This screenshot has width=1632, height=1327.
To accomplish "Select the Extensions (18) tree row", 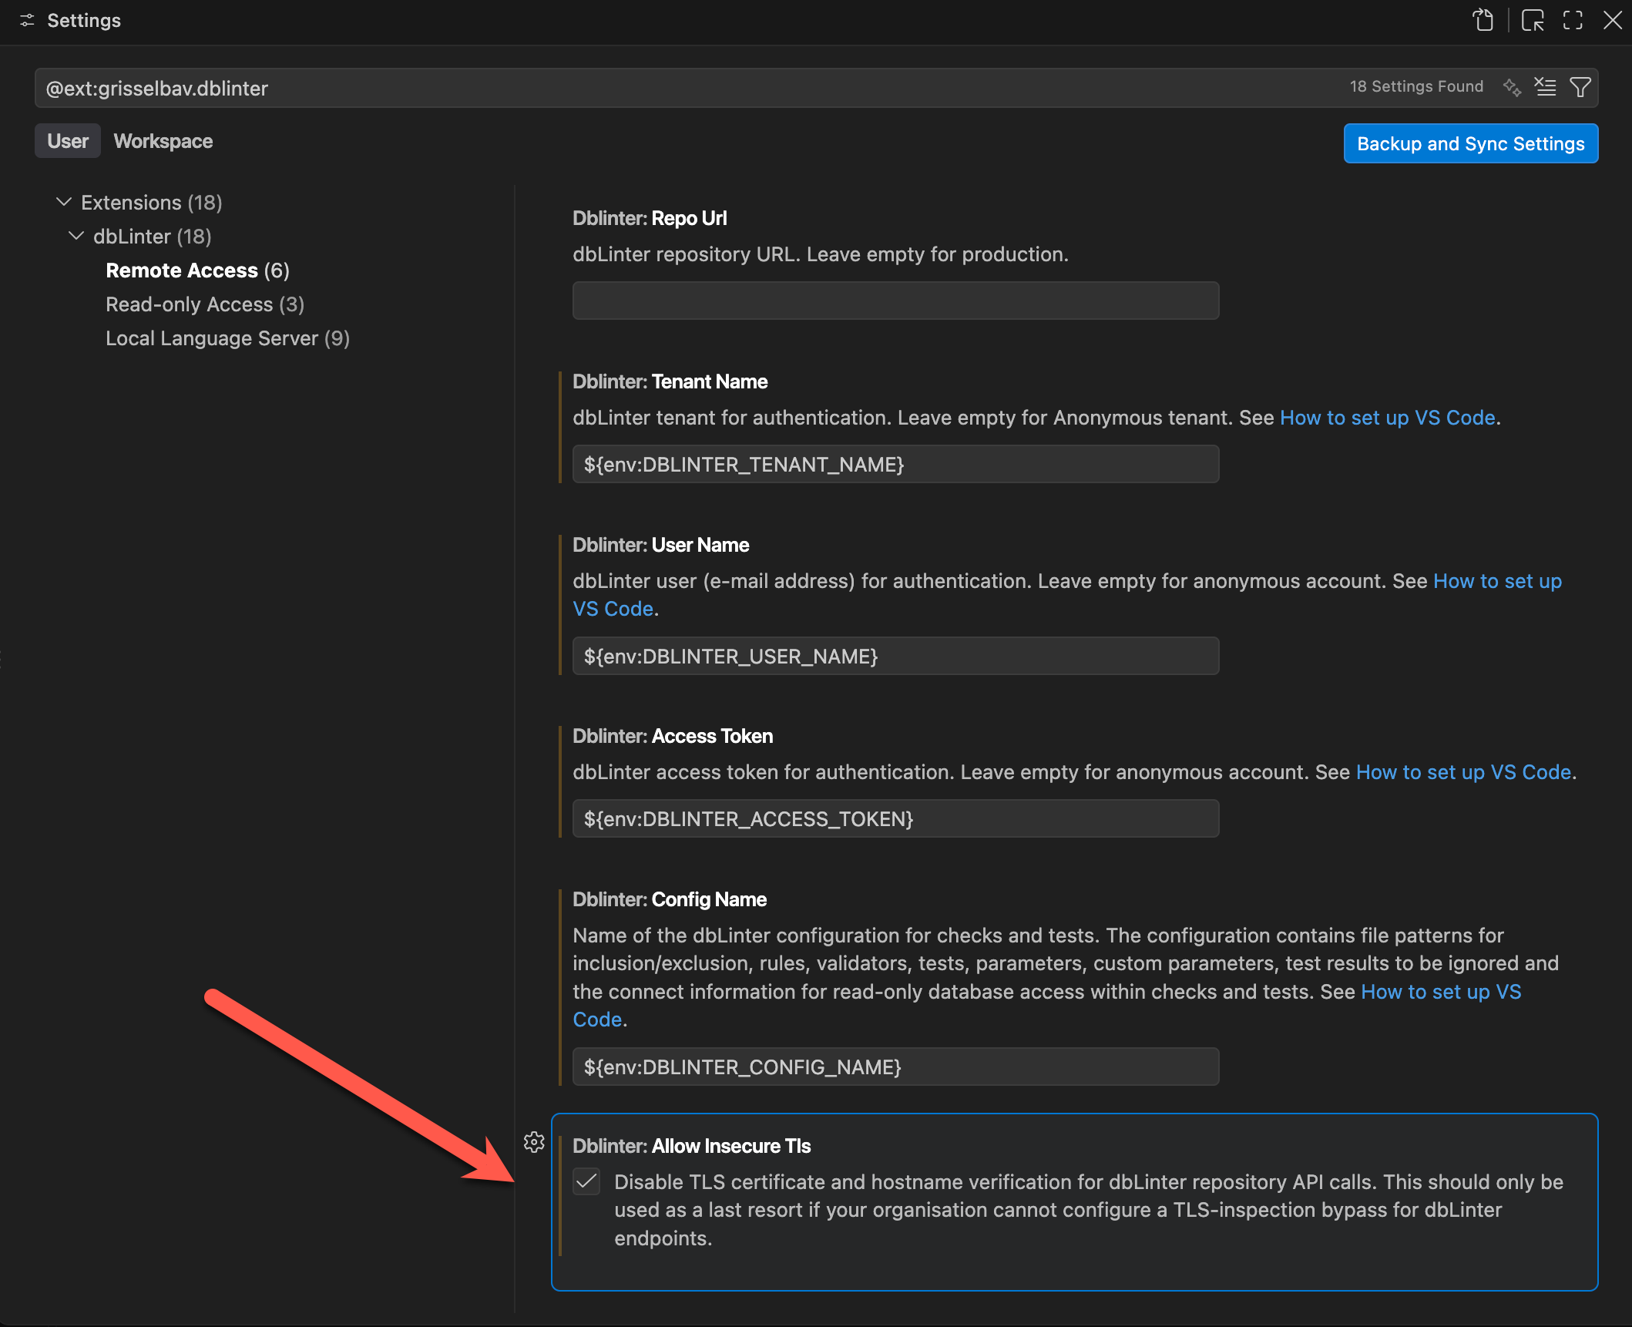I will (x=152, y=203).
